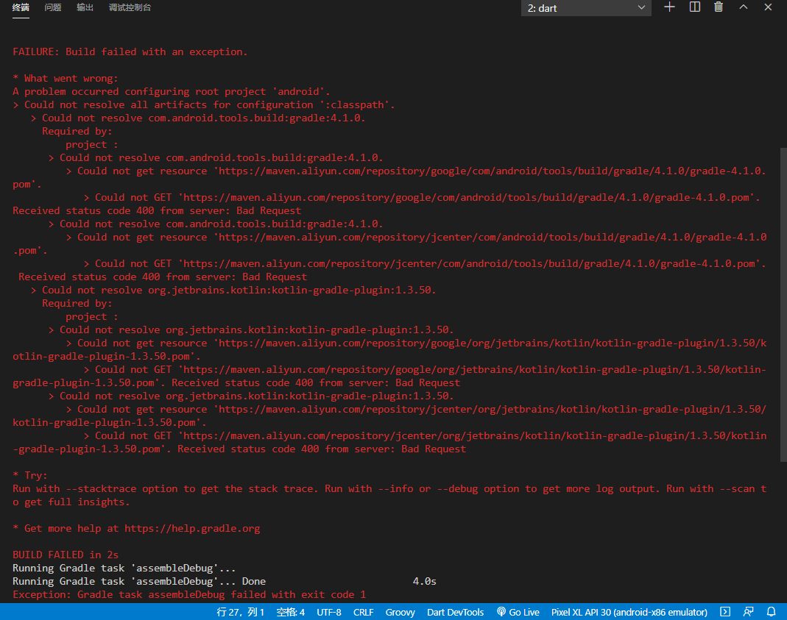Screen dimensions: 787x620
Task: Create a new terminal with plus icon
Action: click(x=669, y=7)
